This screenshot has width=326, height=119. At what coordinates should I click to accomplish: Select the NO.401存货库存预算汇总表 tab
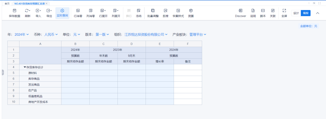(x=29, y=4)
